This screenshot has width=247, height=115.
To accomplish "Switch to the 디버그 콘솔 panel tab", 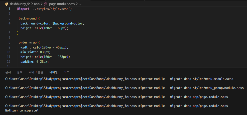I will tap(36, 72).
